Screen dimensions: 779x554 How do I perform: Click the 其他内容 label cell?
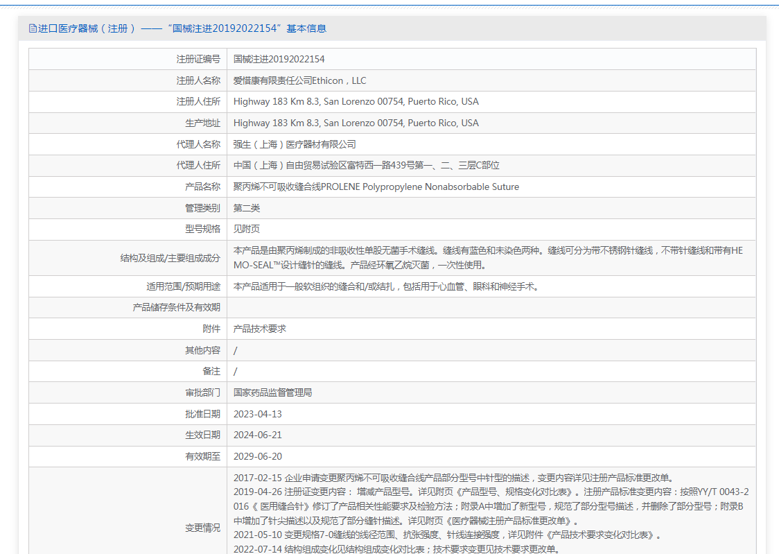click(128, 350)
